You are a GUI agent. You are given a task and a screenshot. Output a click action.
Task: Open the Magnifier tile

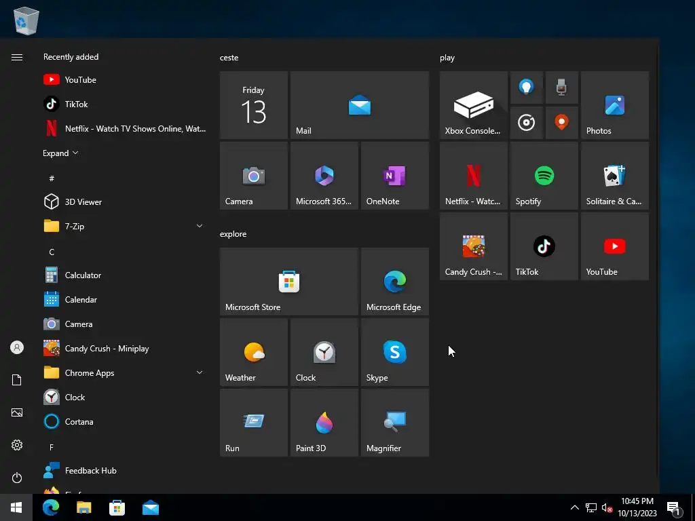click(395, 422)
